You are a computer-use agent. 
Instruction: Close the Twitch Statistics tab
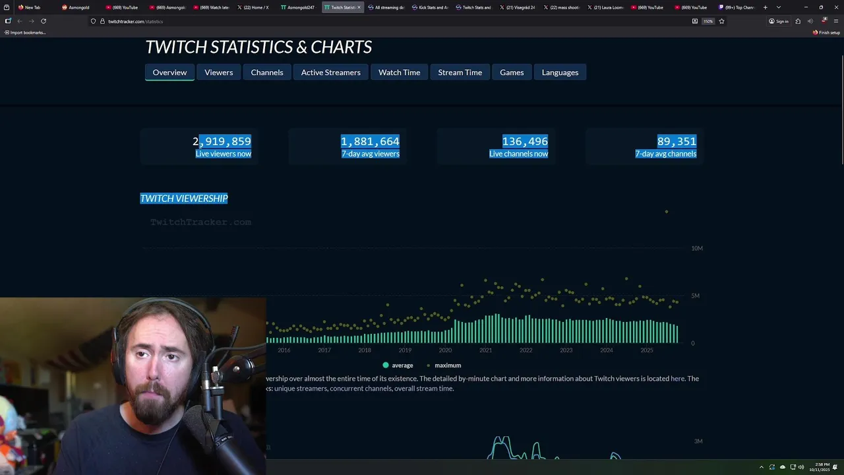click(x=359, y=7)
